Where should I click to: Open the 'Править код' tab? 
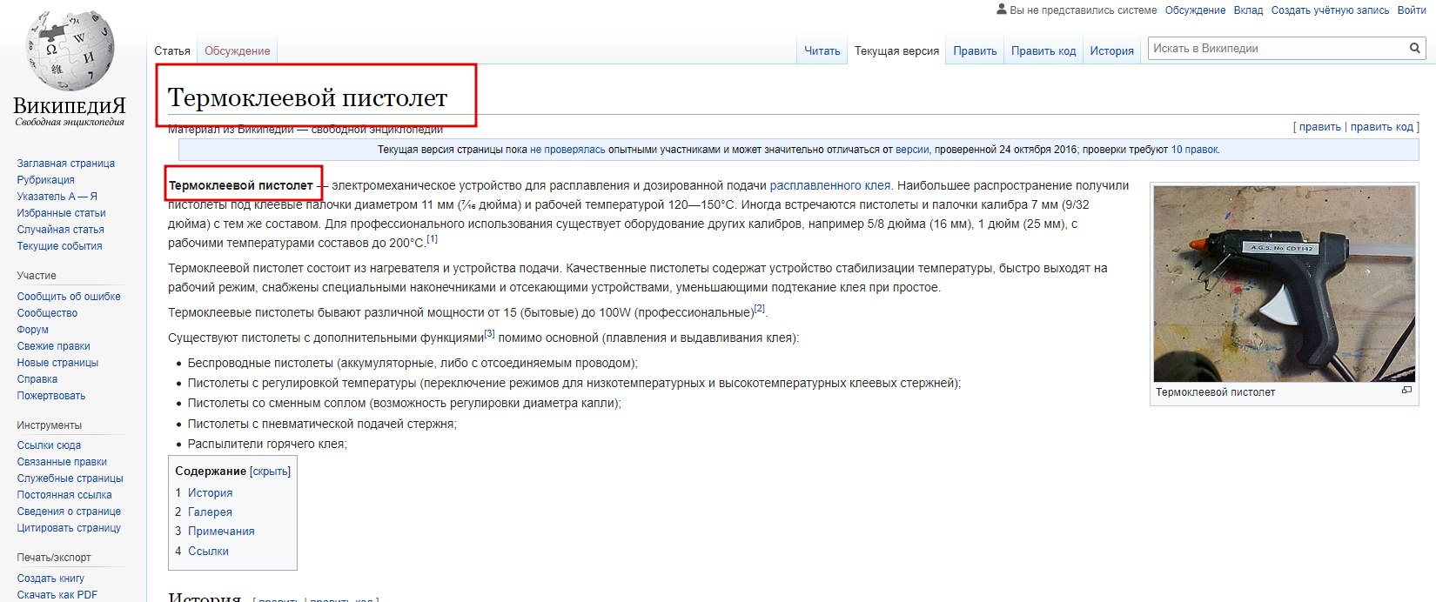click(1043, 50)
